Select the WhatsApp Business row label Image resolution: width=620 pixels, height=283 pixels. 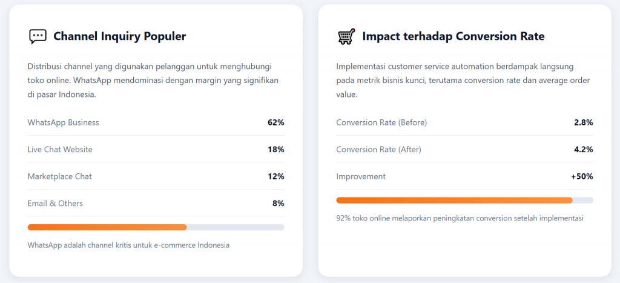(x=63, y=122)
